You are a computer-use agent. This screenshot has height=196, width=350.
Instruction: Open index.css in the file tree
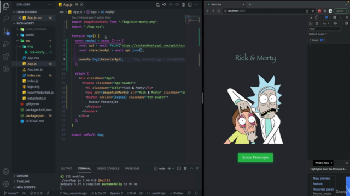(x=33, y=75)
